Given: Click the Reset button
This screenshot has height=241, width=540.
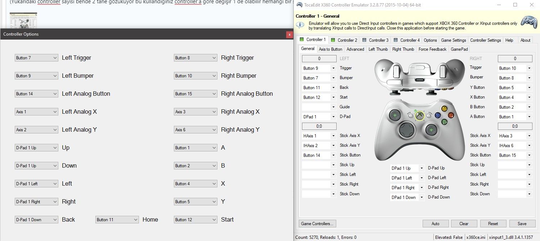Looking at the screenshot, I should coord(493,223).
